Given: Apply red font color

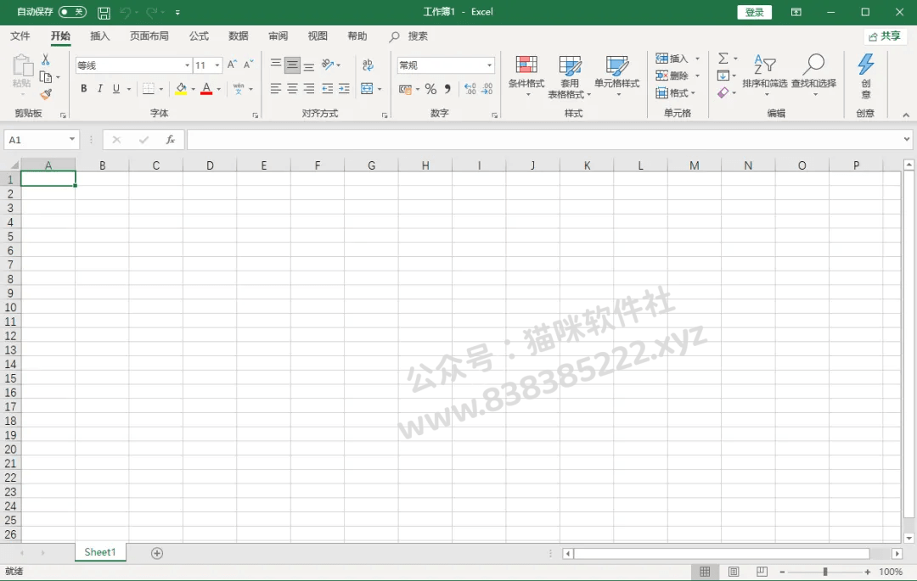Looking at the screenshot, I should pyautogui.click(x=206, y=89).
